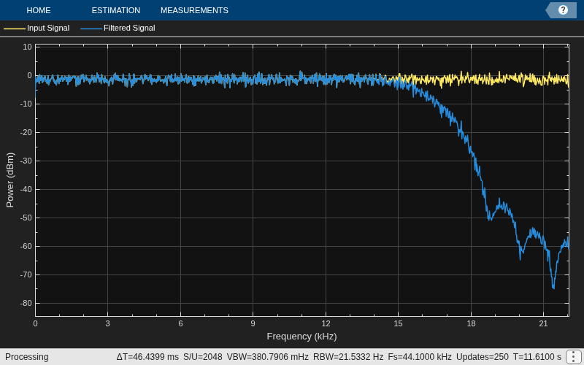Viewport: 584px width, 365px height.
Task: Click the ΔT=46.4399 ms status field
Action: 147,357
